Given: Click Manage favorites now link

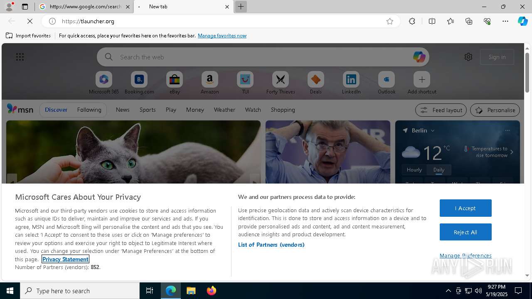Looking at the screenshot, I should tap(222, 36).
